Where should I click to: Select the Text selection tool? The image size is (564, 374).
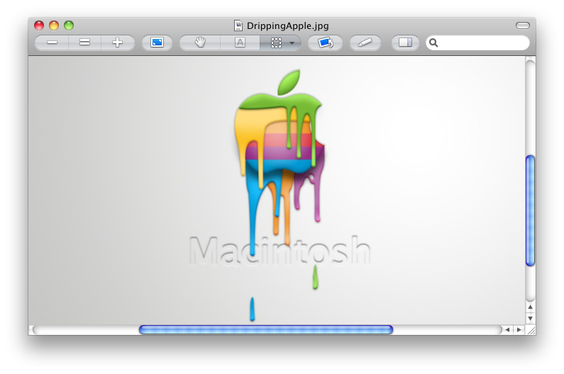point(240,42)
